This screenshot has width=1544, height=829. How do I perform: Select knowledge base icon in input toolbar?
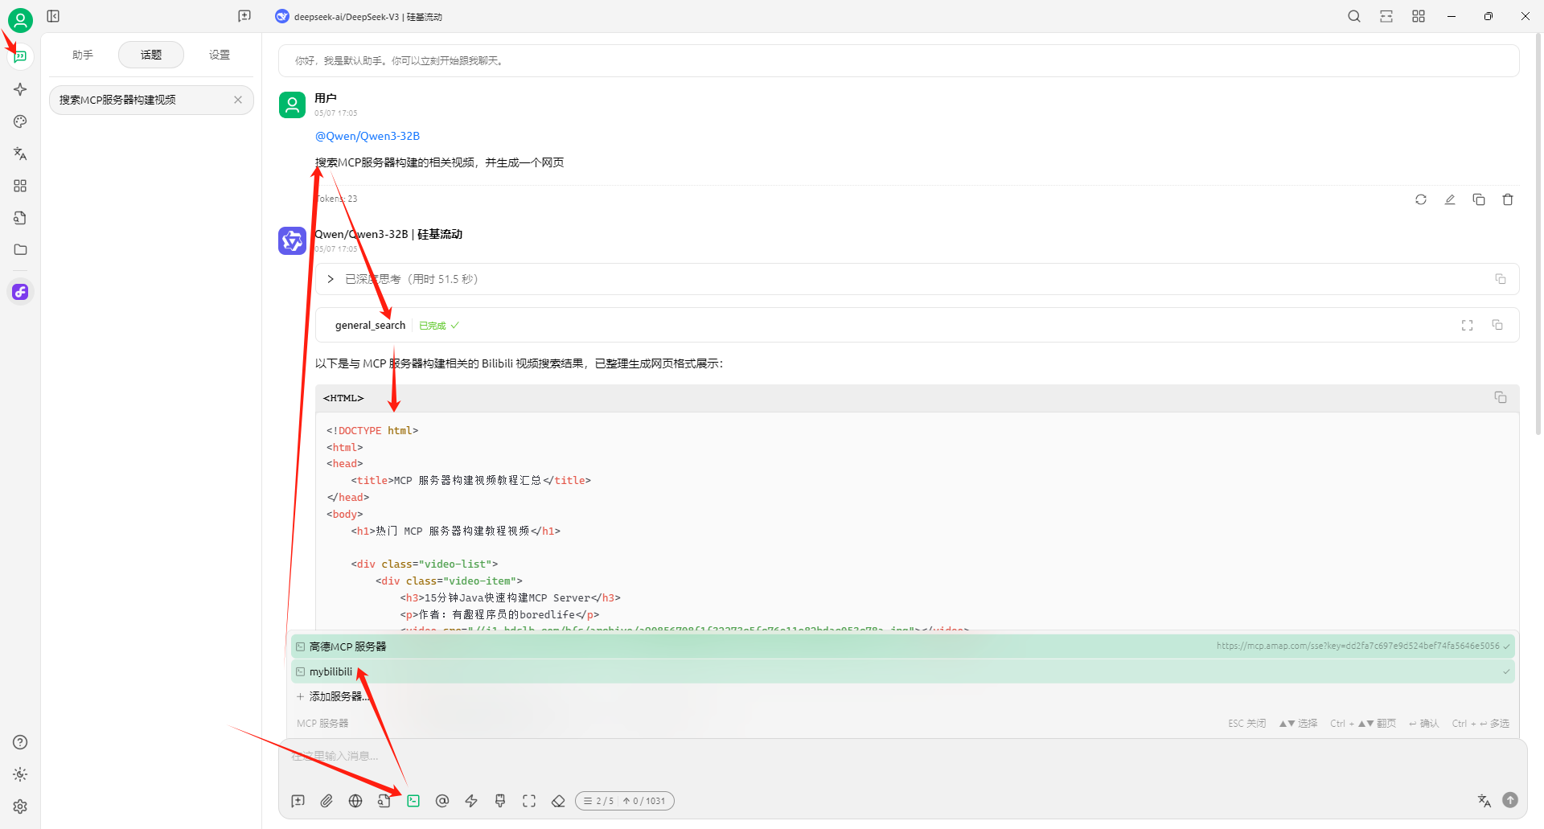coord(384,801)
